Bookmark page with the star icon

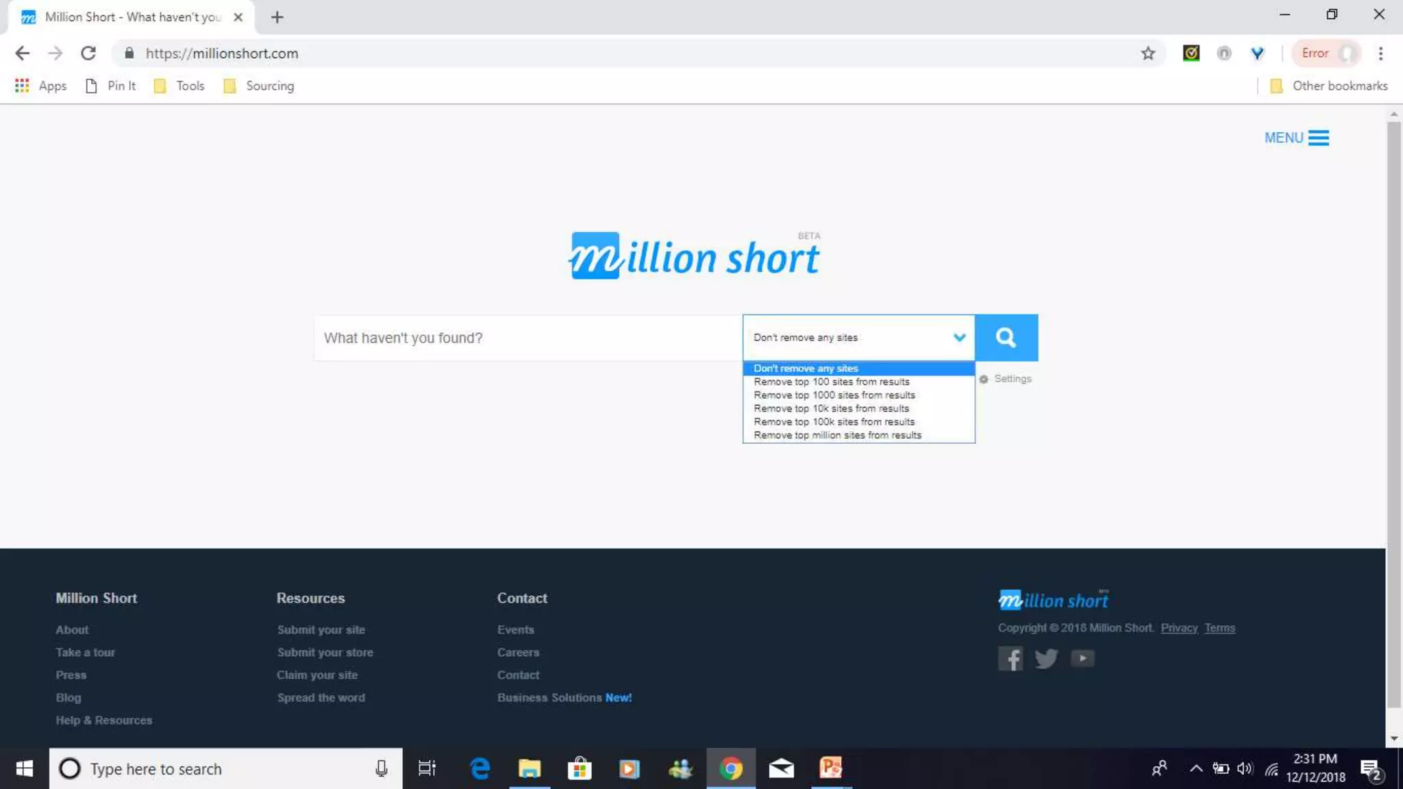point(1148,53)
